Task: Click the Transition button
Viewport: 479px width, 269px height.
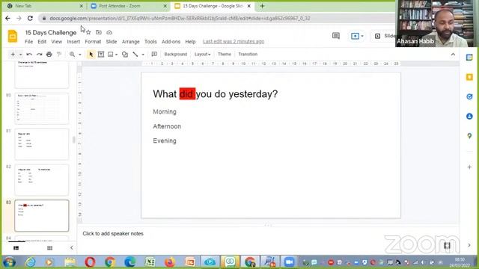Action: [248, 55]
